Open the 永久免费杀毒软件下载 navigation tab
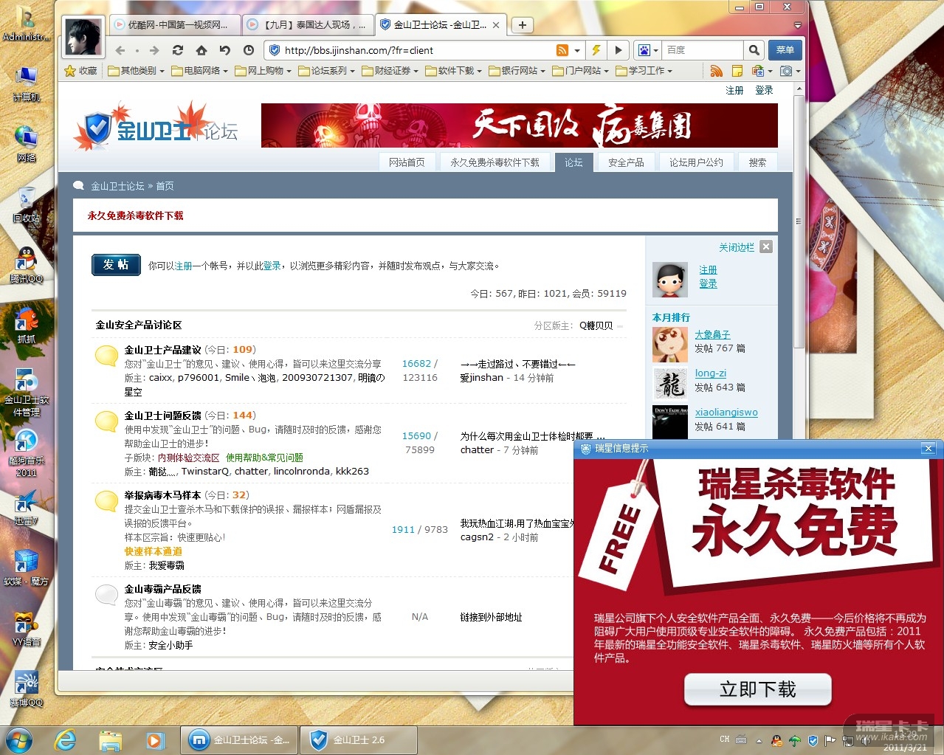944x755 pixels. click(495, 162)
